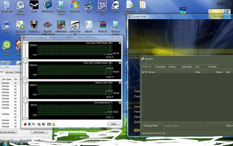Image resolution: width=233 pixels, height=146 pixels.
Task: Click the bottom slider handle of shader domain graph
Action: (x=26, y=78)
